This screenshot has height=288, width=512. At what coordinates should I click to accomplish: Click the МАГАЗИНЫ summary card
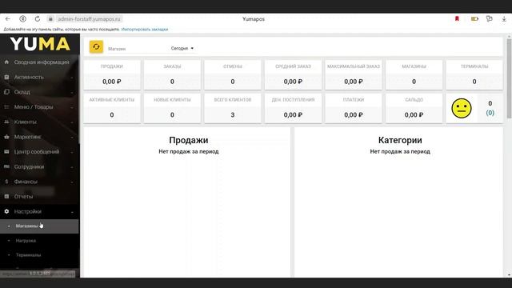(x=414, y=74)
